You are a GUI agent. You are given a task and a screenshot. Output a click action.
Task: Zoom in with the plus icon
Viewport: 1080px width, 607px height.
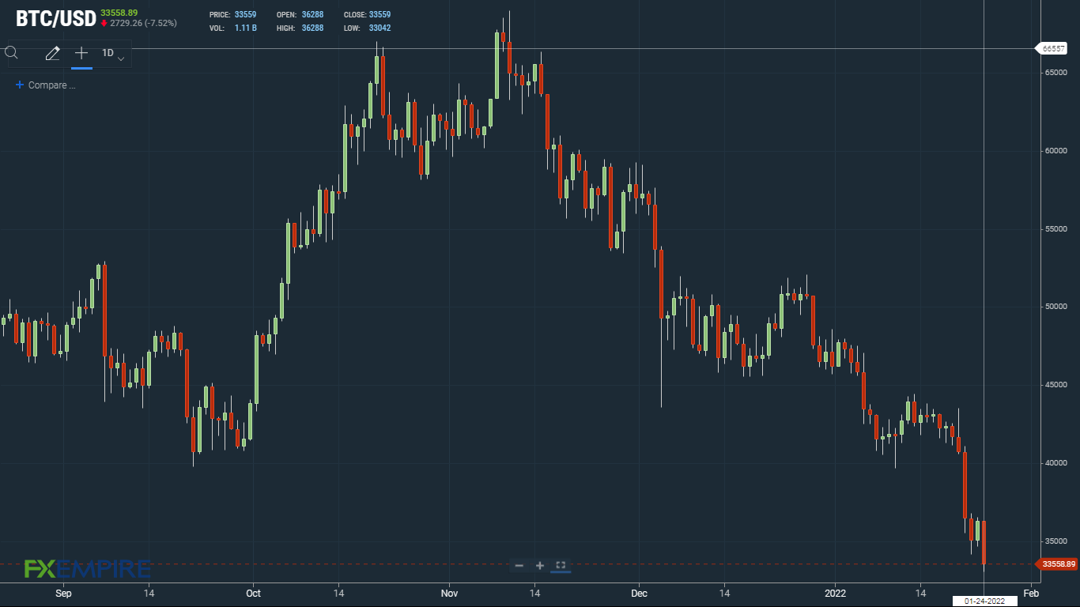click(x=540, y=565)
